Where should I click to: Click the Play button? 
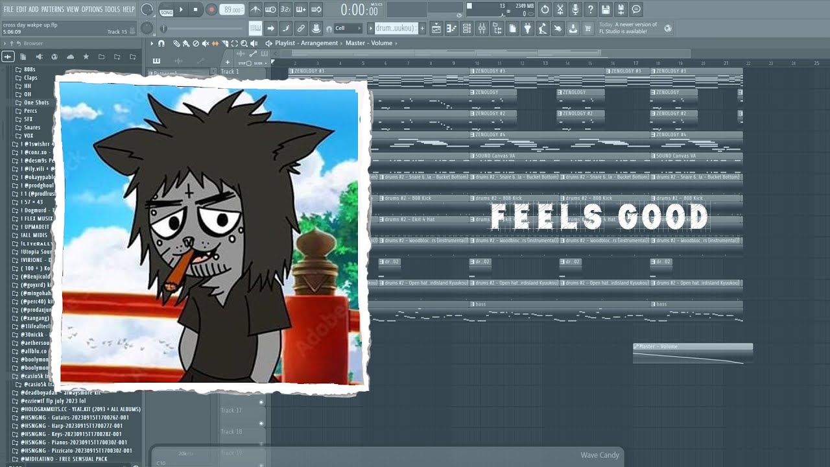coord(182,10)
